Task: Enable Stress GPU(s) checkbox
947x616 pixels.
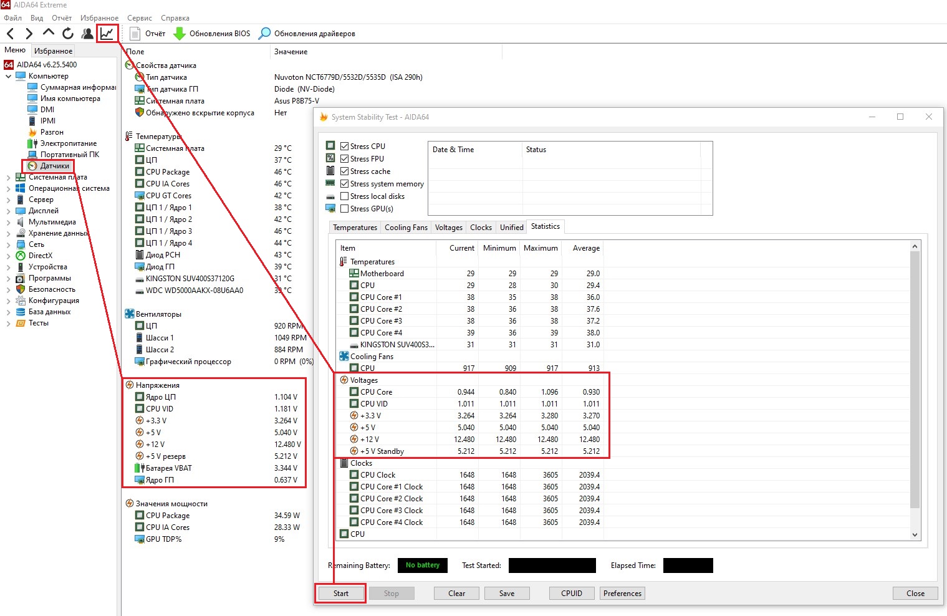Action: click(344, 209)
